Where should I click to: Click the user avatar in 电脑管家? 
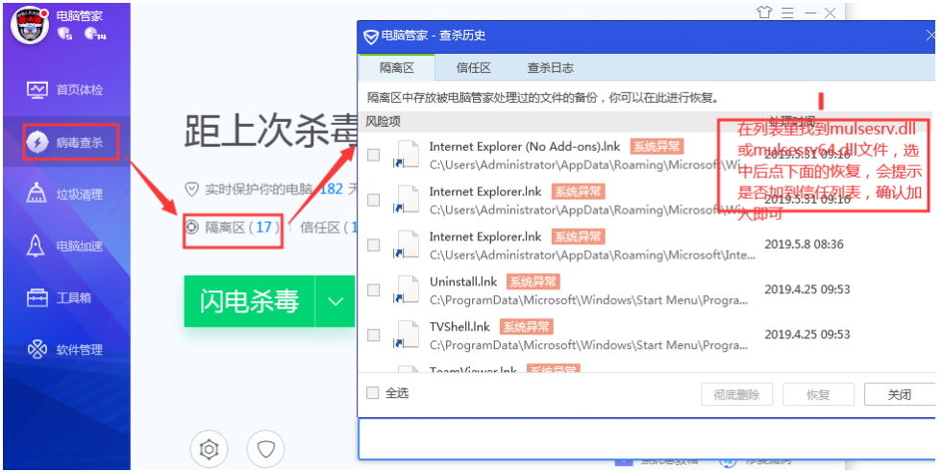click(30, 26)
